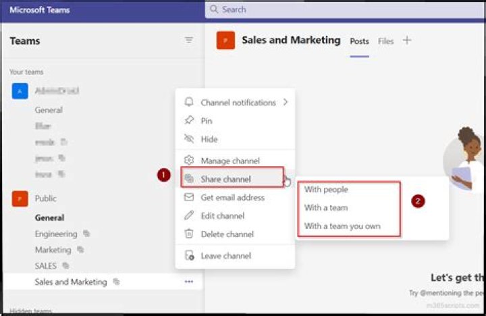The image size is (486, 316).
Task: Choose Get email address
Action: pos(235,197)
